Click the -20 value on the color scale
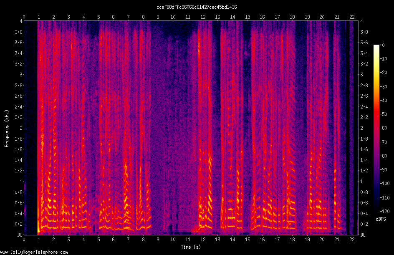Viewport: 394px width, 255px height. click(384, 73)
